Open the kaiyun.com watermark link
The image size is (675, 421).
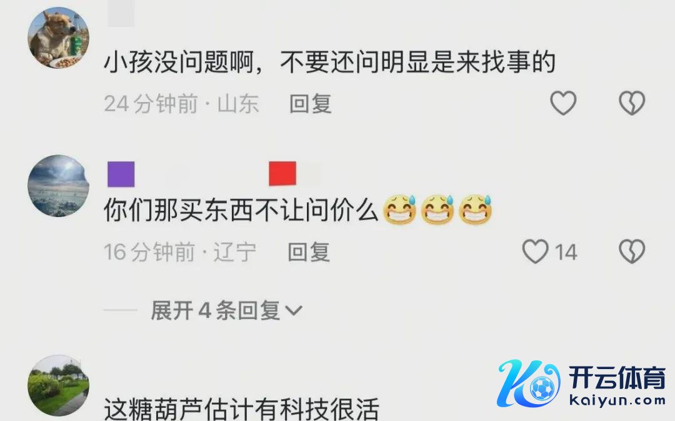point(617,400)
